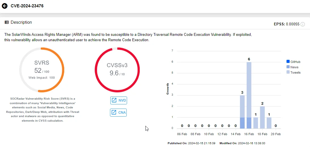Click the SVRS score gauge

pos(42,70)
